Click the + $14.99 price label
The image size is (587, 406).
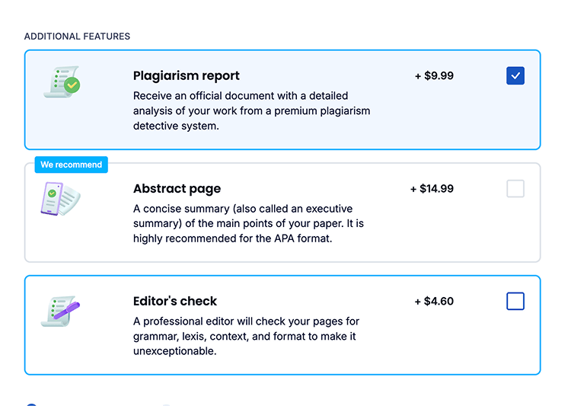(432, 189)
